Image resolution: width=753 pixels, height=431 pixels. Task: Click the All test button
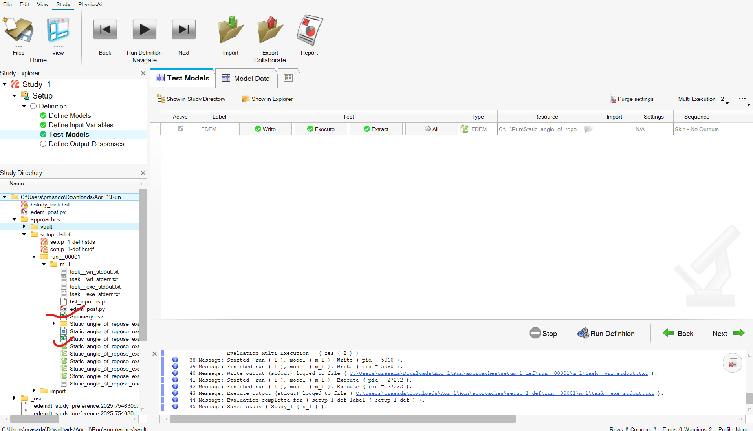coord(431,129)
